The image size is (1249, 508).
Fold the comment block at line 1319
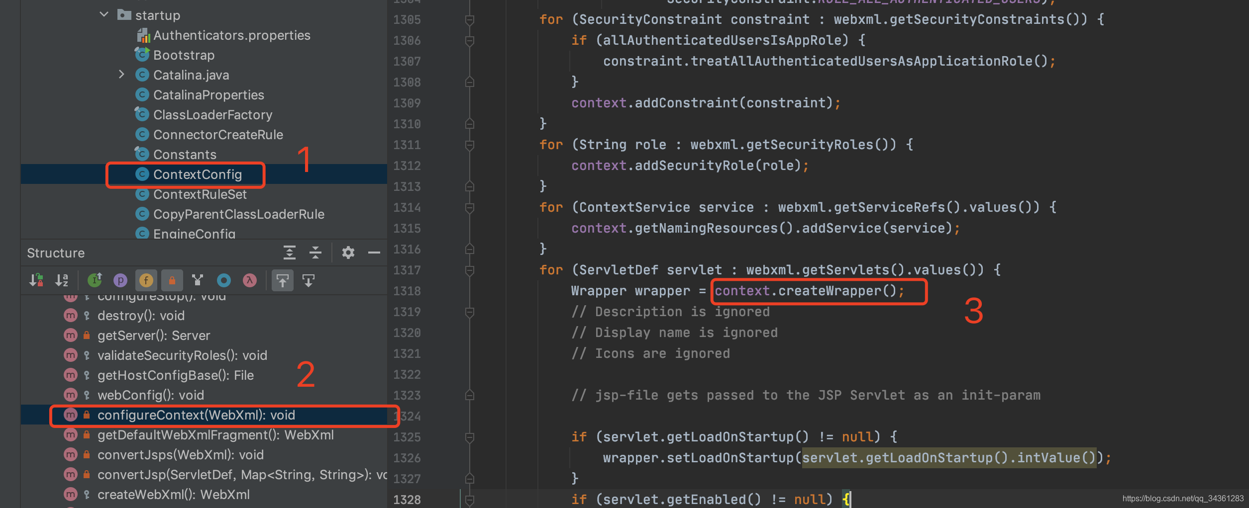pyautogui.click(x=469, y=312)
